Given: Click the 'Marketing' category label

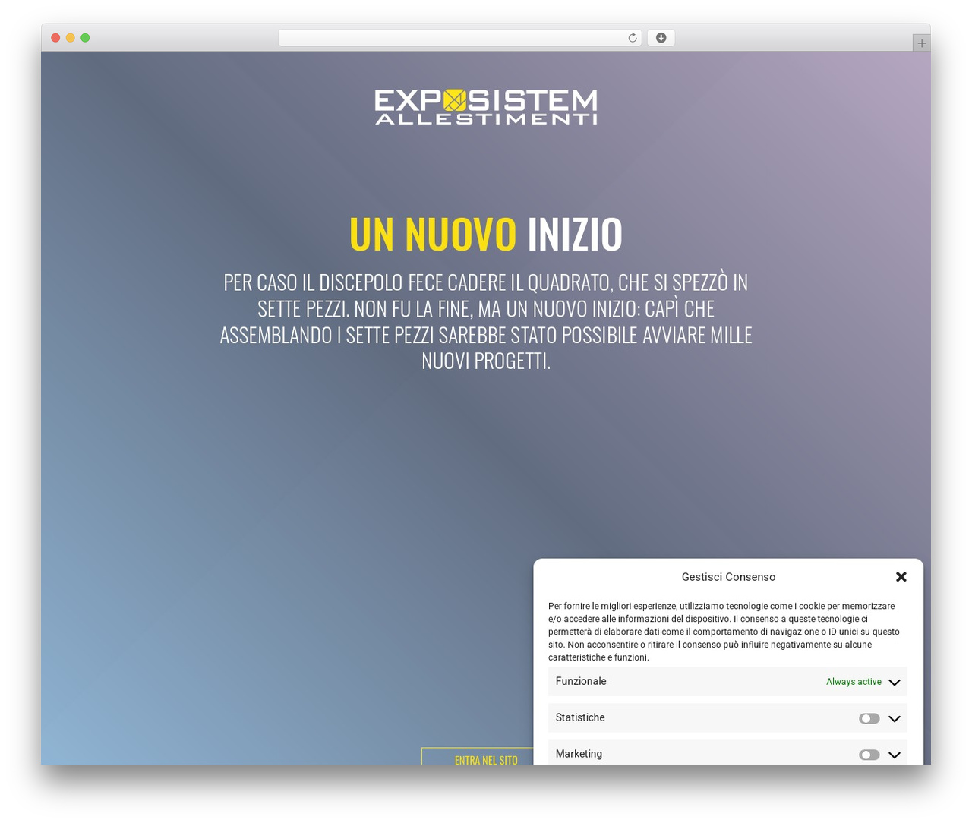Looking at the screenshot, I should pos(579,754).
